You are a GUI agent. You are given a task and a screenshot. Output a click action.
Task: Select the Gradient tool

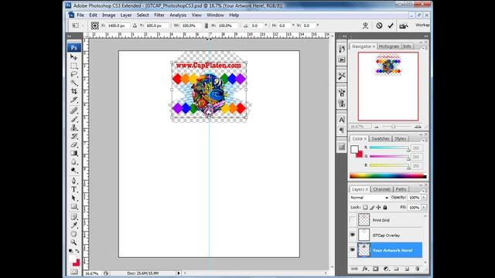[74, 153]
